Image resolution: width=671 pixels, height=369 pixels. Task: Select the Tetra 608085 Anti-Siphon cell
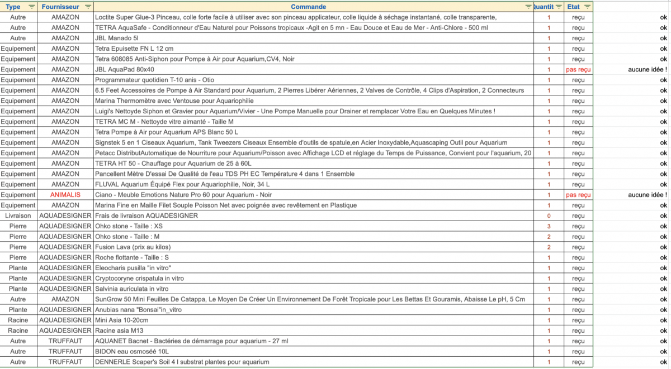coord(314,59)
